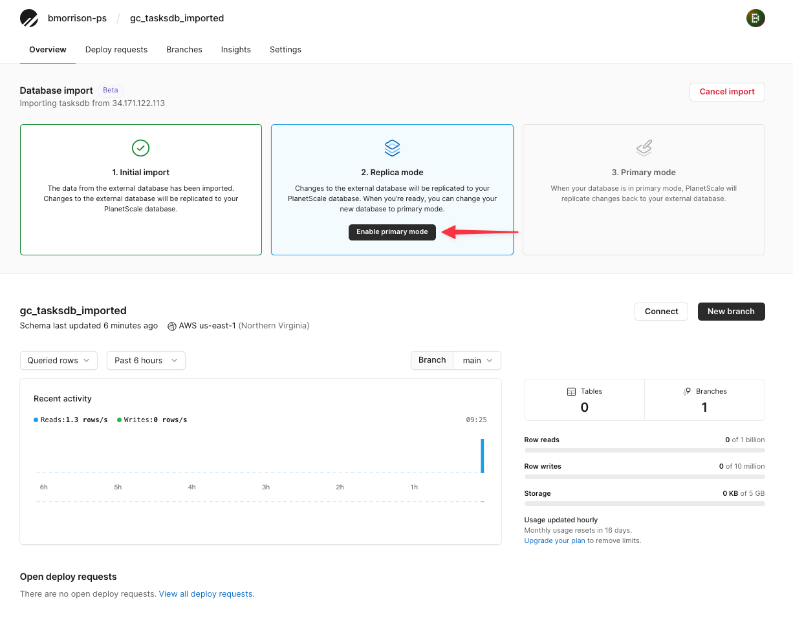
Task: Open the Queried rows dropdown
Action: (x=59, y=361)
